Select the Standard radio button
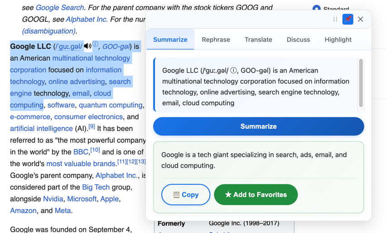Viewport: 386px width, 233px height. [316, 9]
